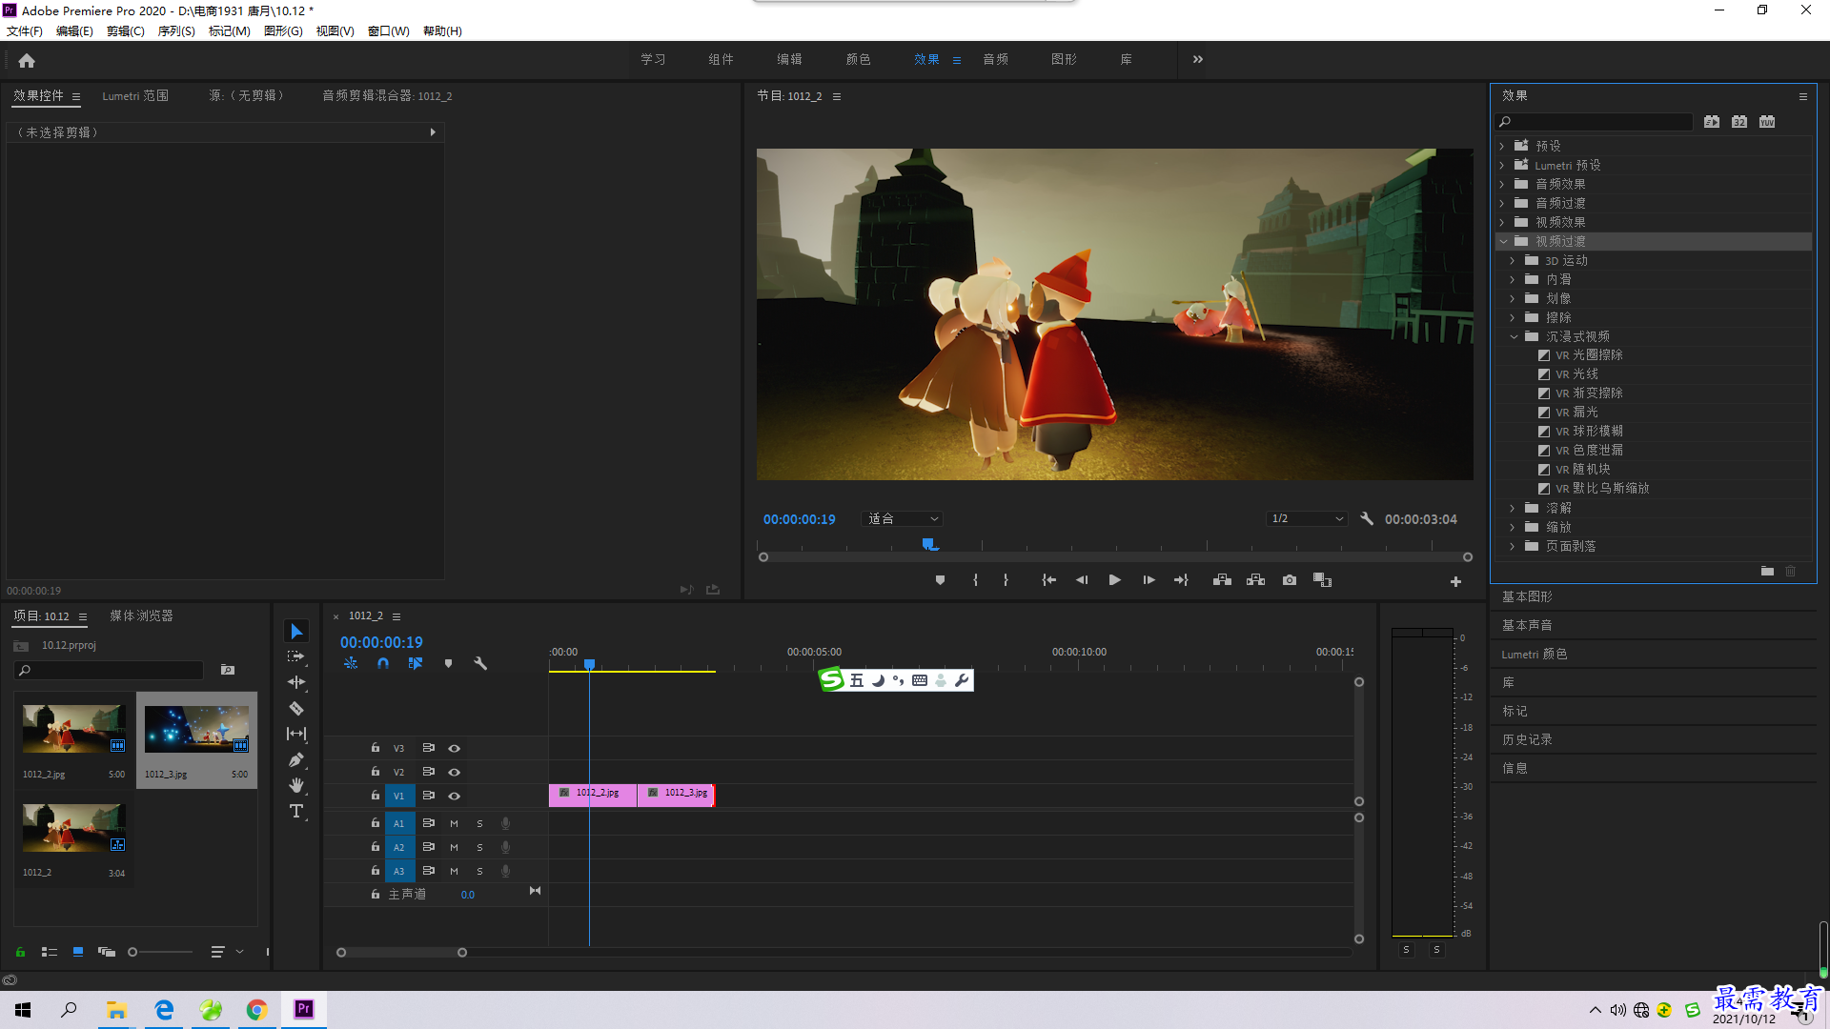This screenshot has width=1830, height=1029.
Task: Expand the 预设 effects folder
Action: 1502,146
